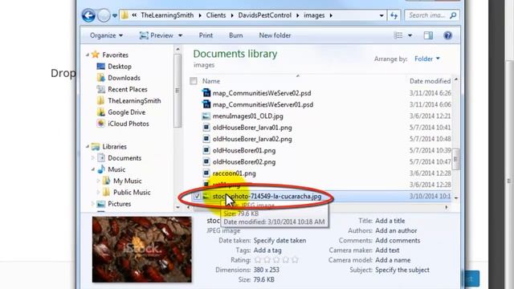This screenshot has height=289, width=514.
Task: Change view with the view icon
Action: [398, 35]
